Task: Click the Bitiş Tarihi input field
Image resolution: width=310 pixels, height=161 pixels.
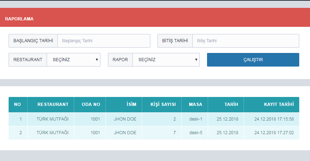Action: coord(246,41)
